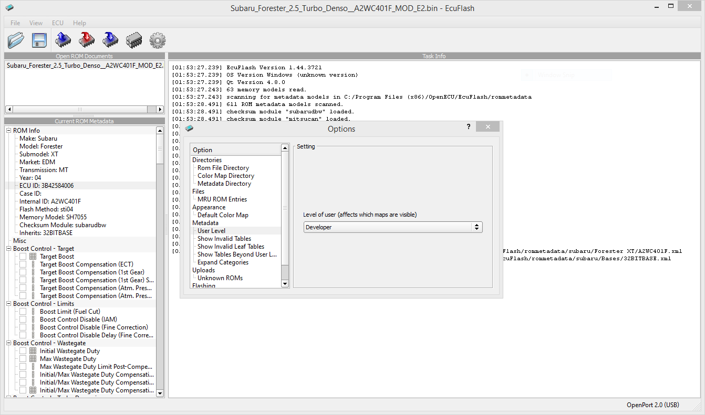
Task: Click the 2D table icon beside Boost Limit (Fuel Cut)
Action: tap(33, 312)
